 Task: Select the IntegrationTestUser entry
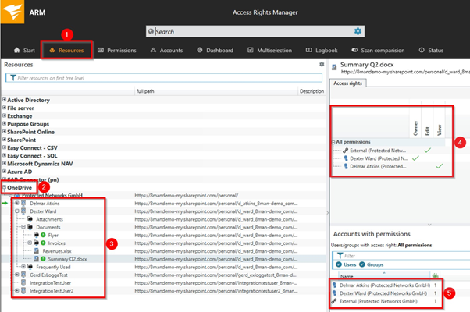(x=50, y=282)
